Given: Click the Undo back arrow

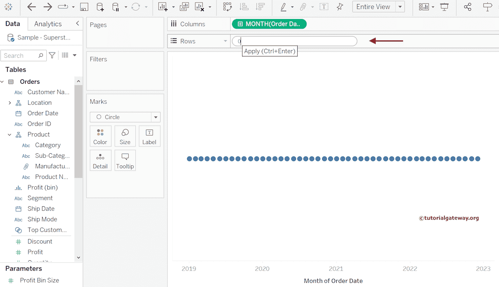Looking at the screenshot, I should click(31, 7).
